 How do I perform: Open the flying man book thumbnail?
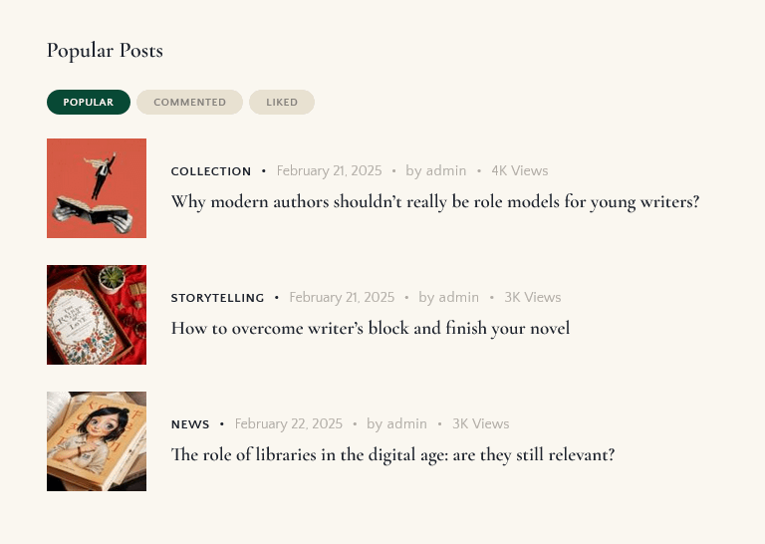coord(97,188)
